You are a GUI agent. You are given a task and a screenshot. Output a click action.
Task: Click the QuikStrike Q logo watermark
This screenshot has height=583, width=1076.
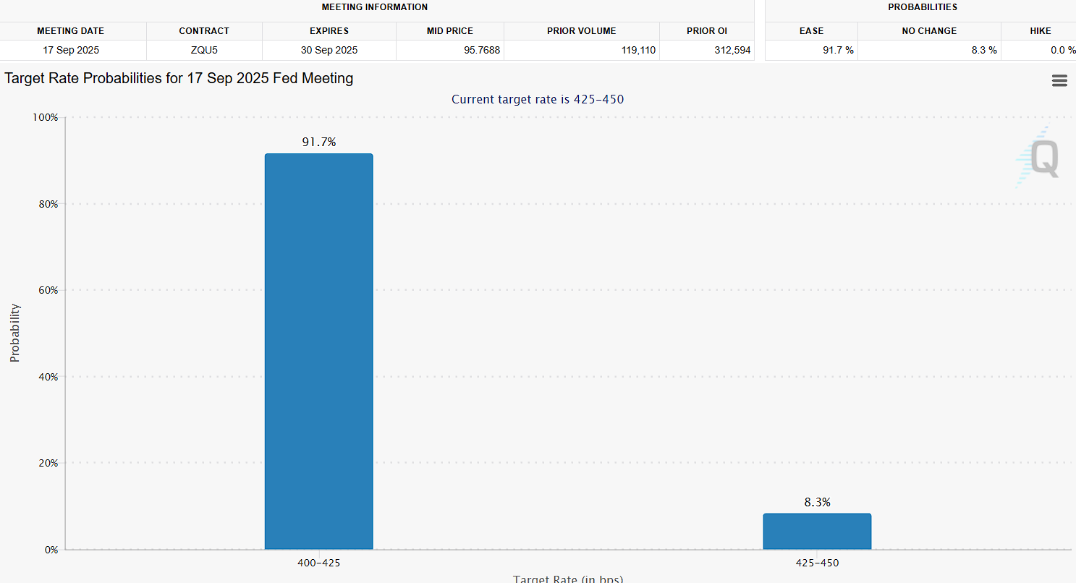1039,158
